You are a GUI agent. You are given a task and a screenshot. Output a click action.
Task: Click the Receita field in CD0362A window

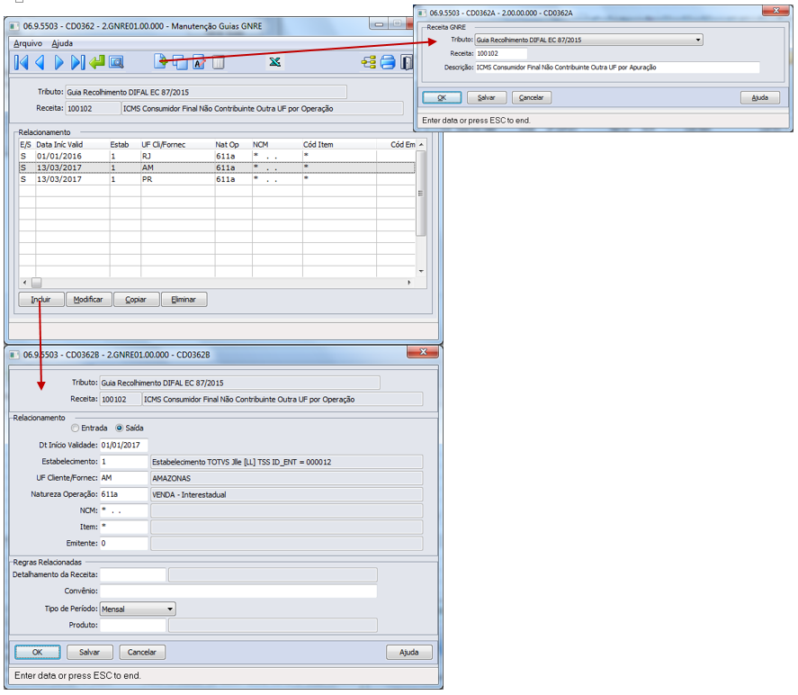pyautogui.click(x=501, y=53)
